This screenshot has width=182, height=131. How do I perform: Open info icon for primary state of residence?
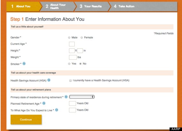click(x=66, y=97)
